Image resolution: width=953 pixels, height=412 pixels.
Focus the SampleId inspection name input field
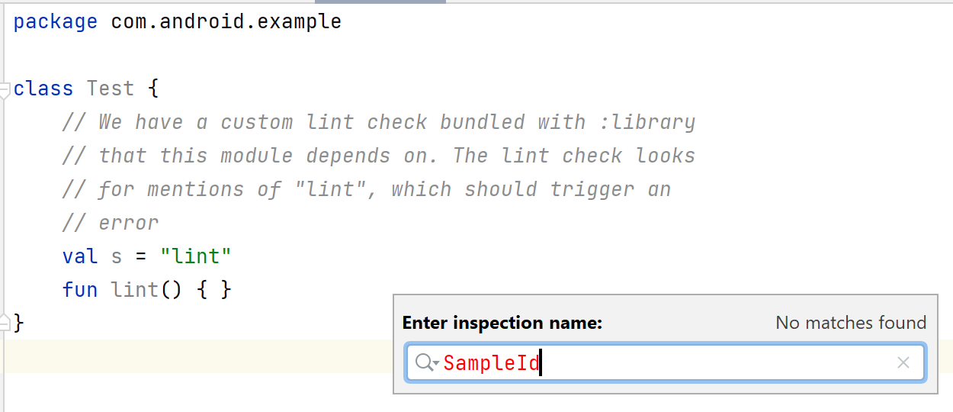click(x=666, y=362)
